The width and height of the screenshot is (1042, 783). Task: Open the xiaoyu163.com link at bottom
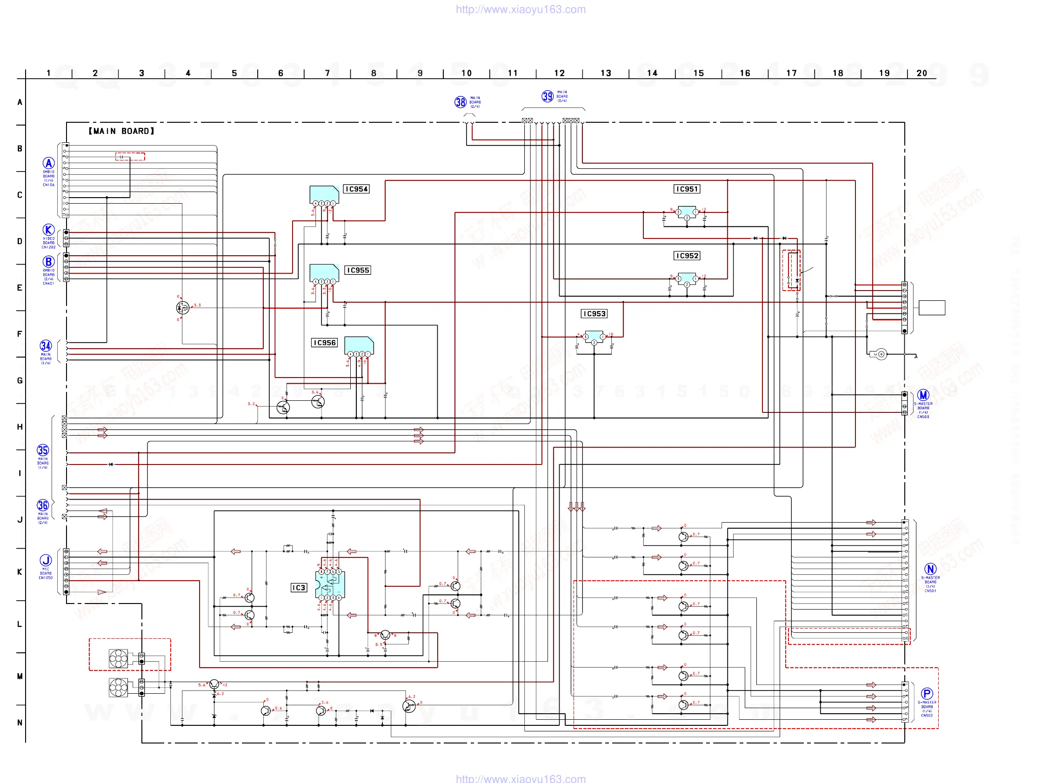(x=521, y=778)
